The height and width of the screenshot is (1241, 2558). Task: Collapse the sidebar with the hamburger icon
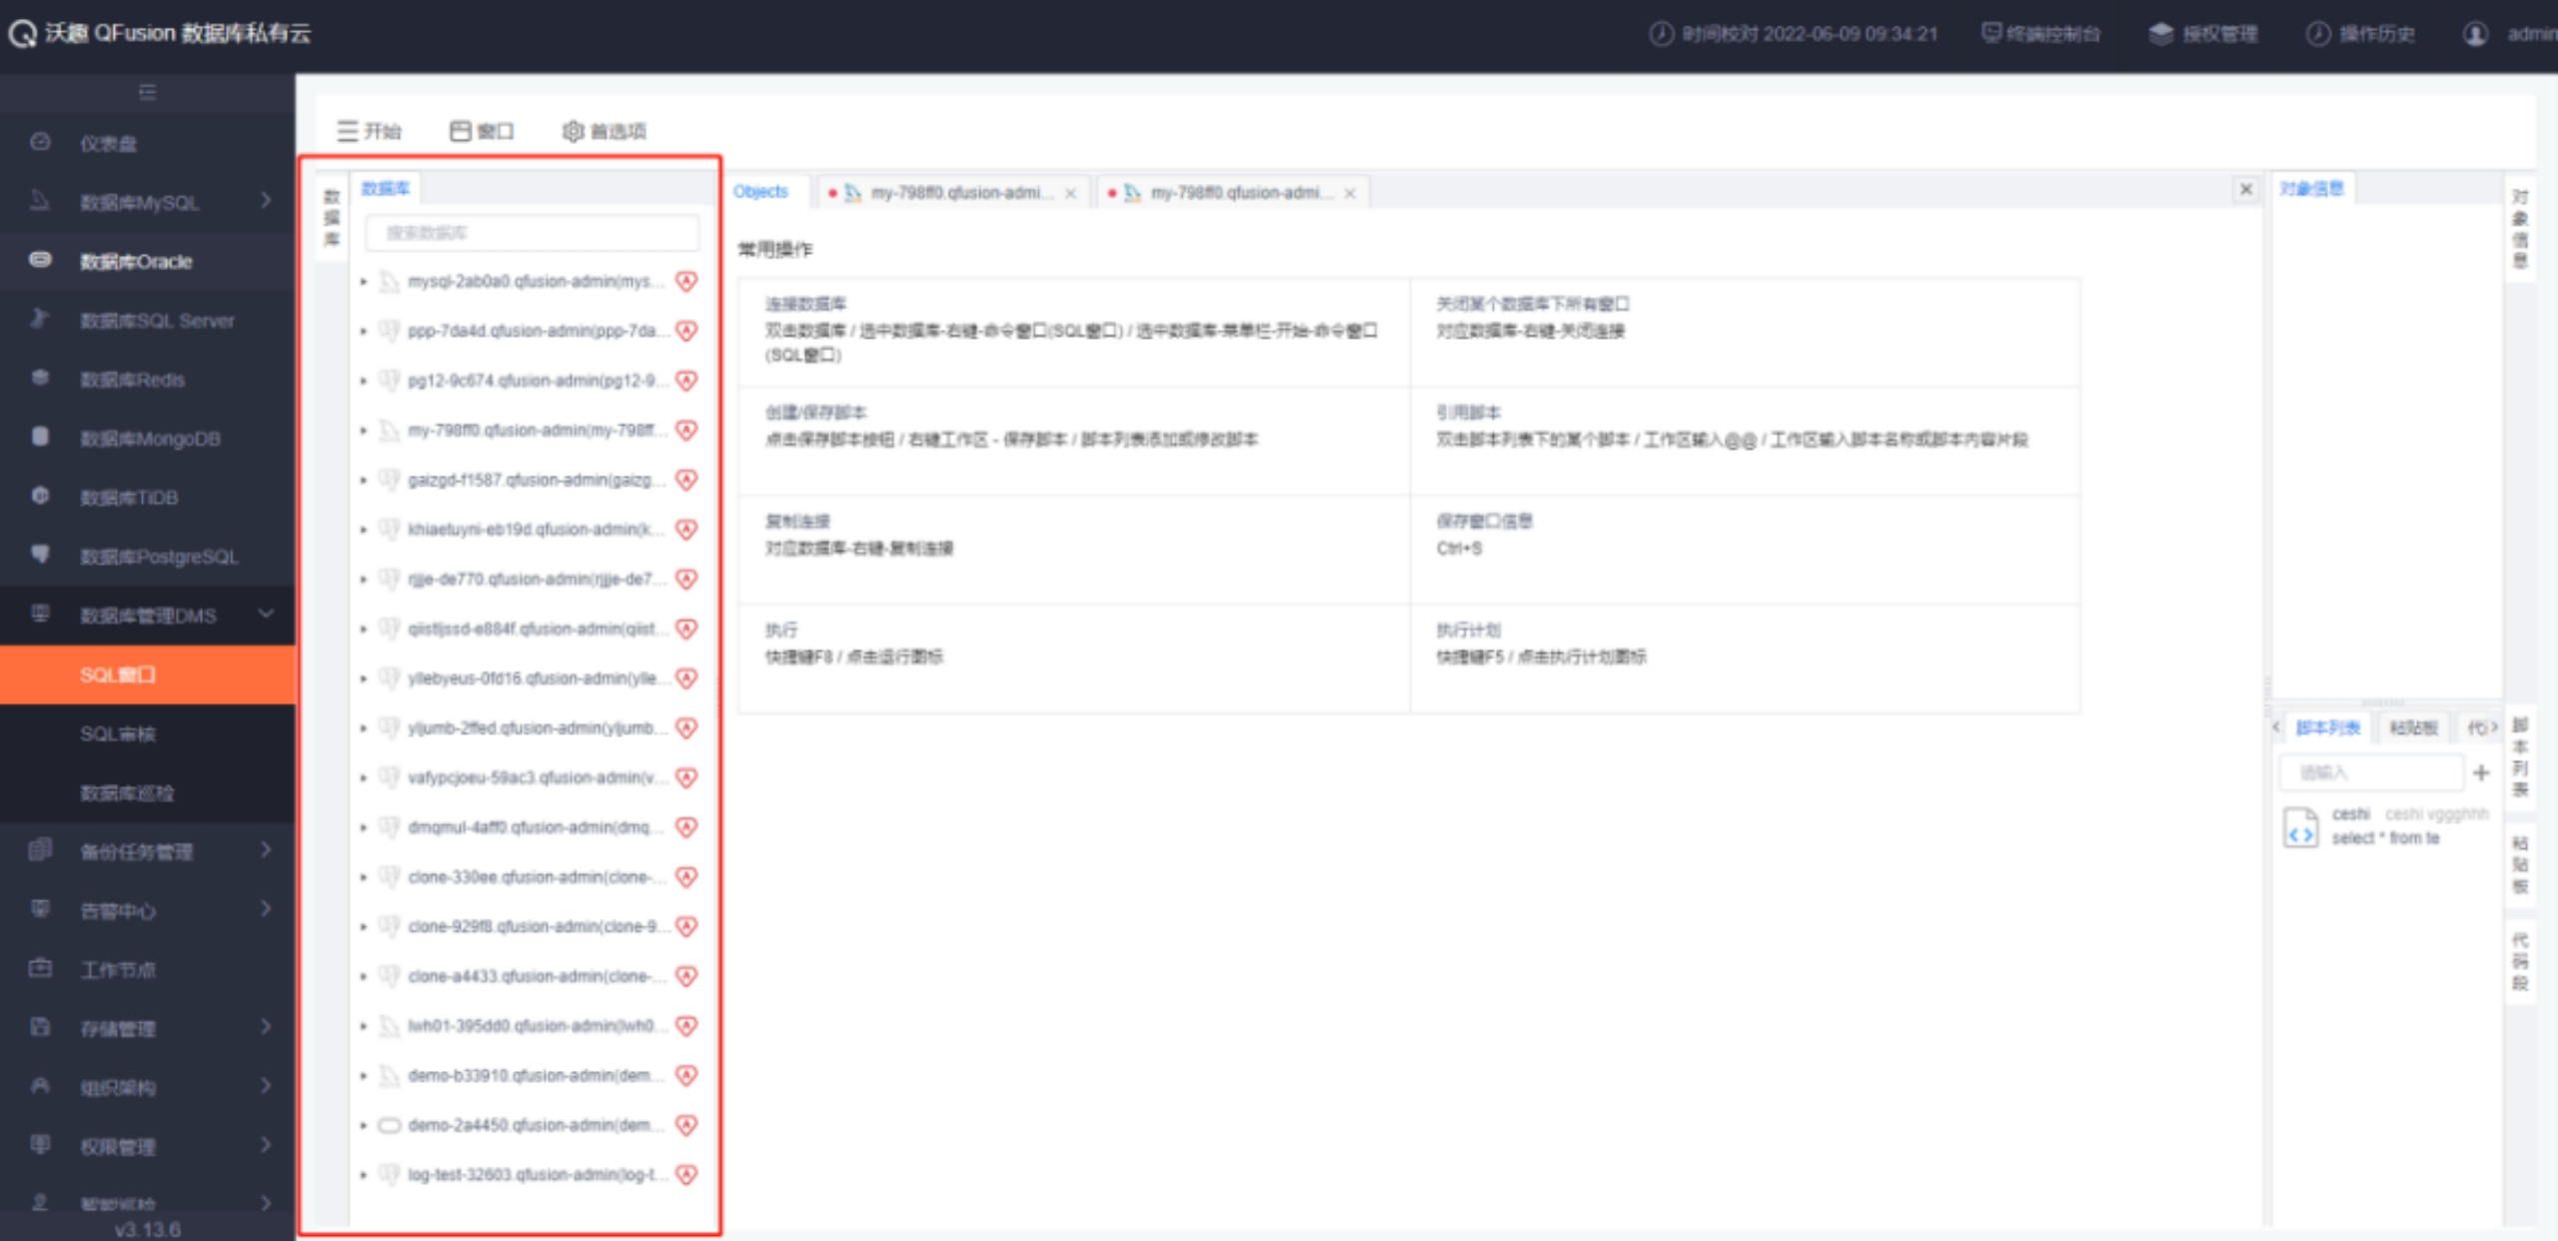147,93
